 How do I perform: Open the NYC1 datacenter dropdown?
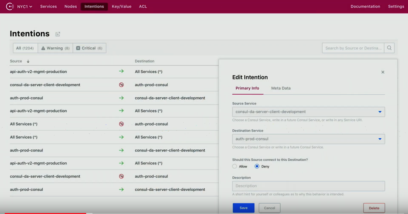(25, 7)
